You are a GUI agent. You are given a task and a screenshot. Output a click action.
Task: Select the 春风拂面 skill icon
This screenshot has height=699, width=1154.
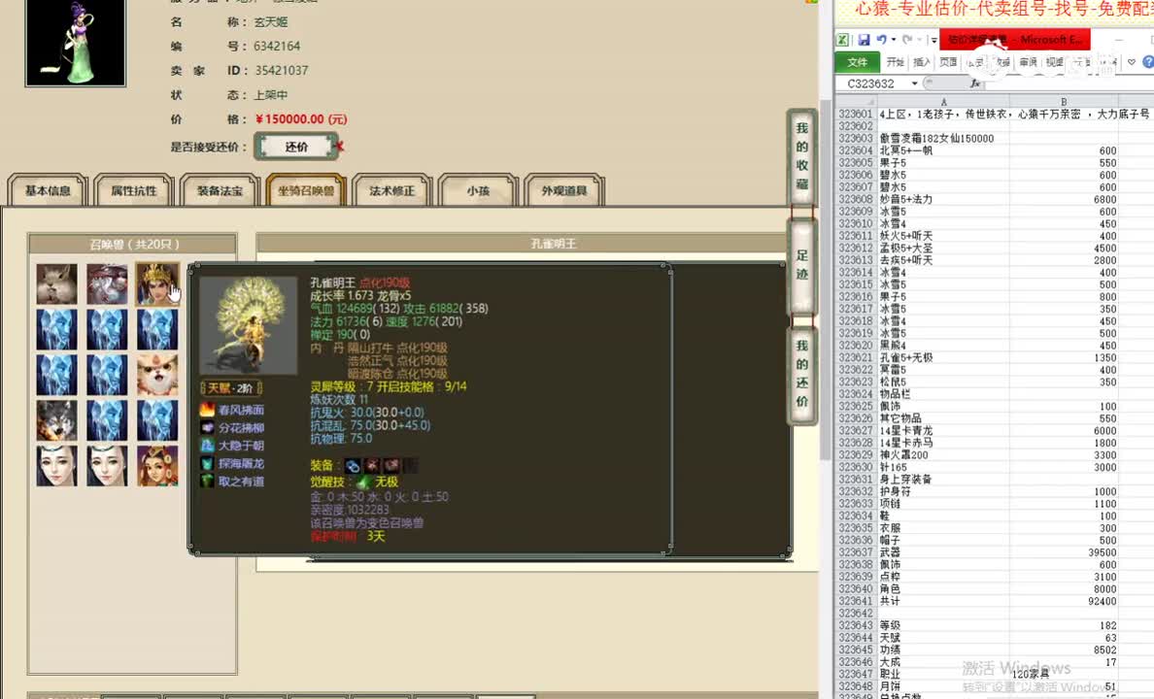point(207,410)
